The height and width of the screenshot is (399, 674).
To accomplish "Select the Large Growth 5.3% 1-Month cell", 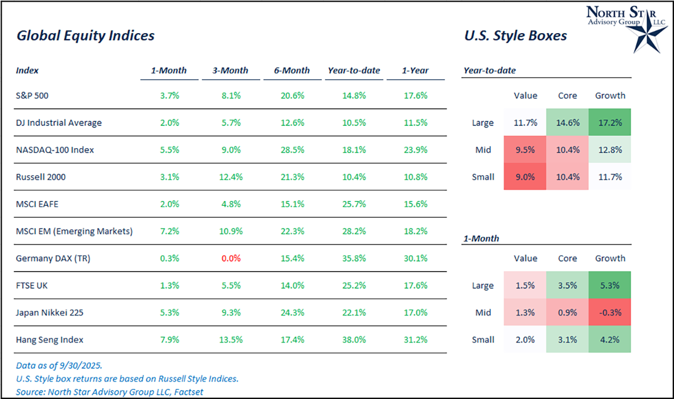I will pos(610,286).
